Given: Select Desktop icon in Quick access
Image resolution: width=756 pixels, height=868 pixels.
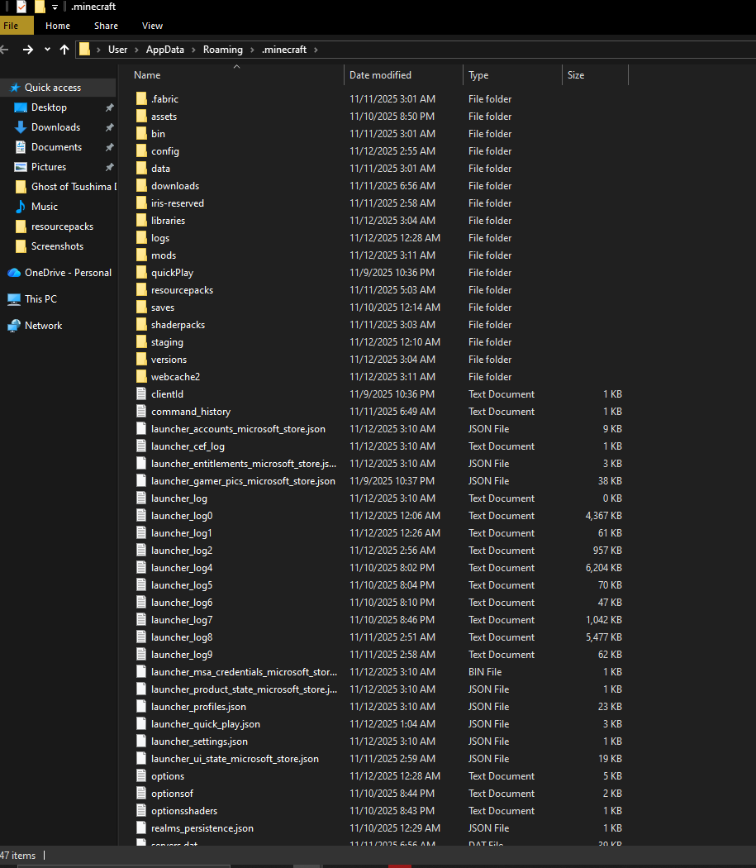Looking at the screenshot, I should tap(21, 107).
